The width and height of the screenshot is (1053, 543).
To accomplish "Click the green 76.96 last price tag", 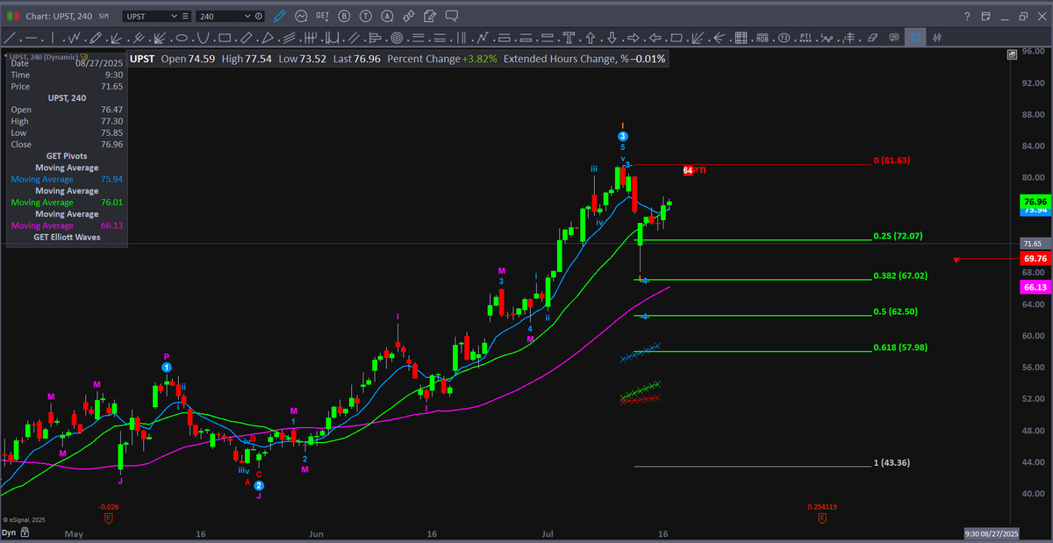I will pos(1035,201).
